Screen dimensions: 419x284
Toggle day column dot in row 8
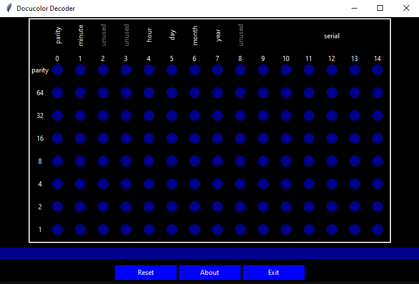click(x=171, y=161)
